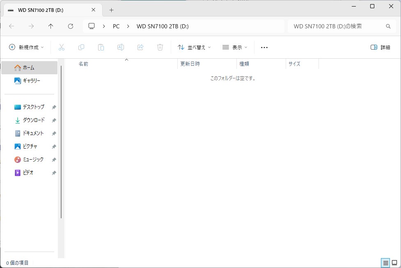The height and width of the screenshot is (268, 401).
Task: Click the Cut scissors icon
Action: tap(62, 47)
